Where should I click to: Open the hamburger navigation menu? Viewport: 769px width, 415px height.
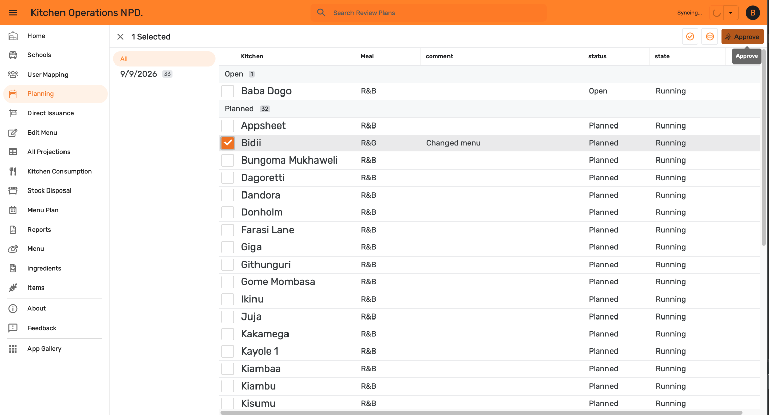tap(13, 13)
